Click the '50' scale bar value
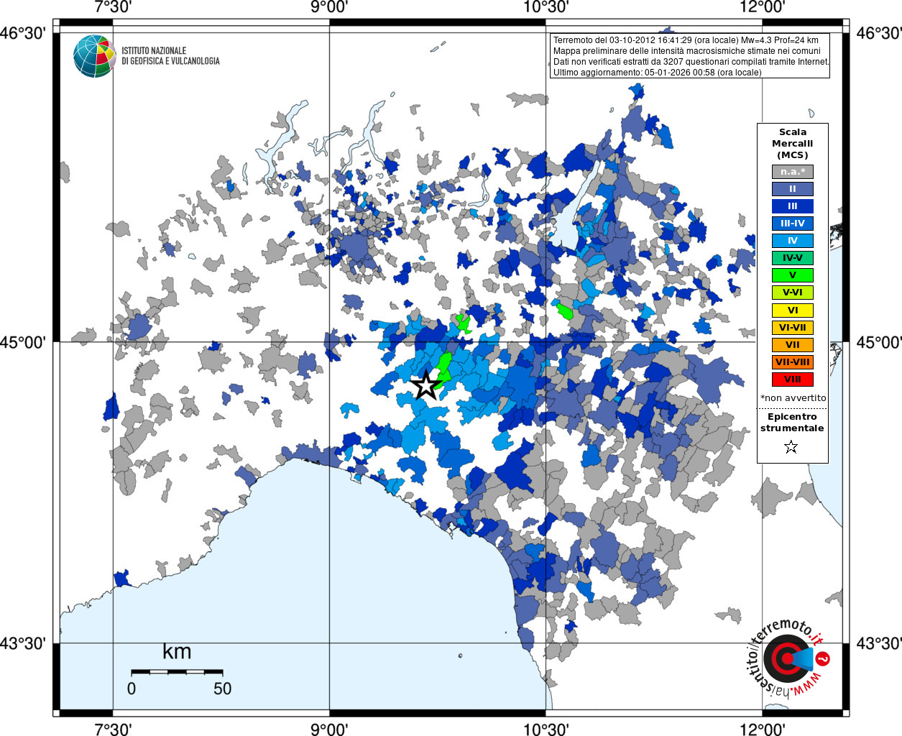 pyautogui.click(x=222, y=689)
